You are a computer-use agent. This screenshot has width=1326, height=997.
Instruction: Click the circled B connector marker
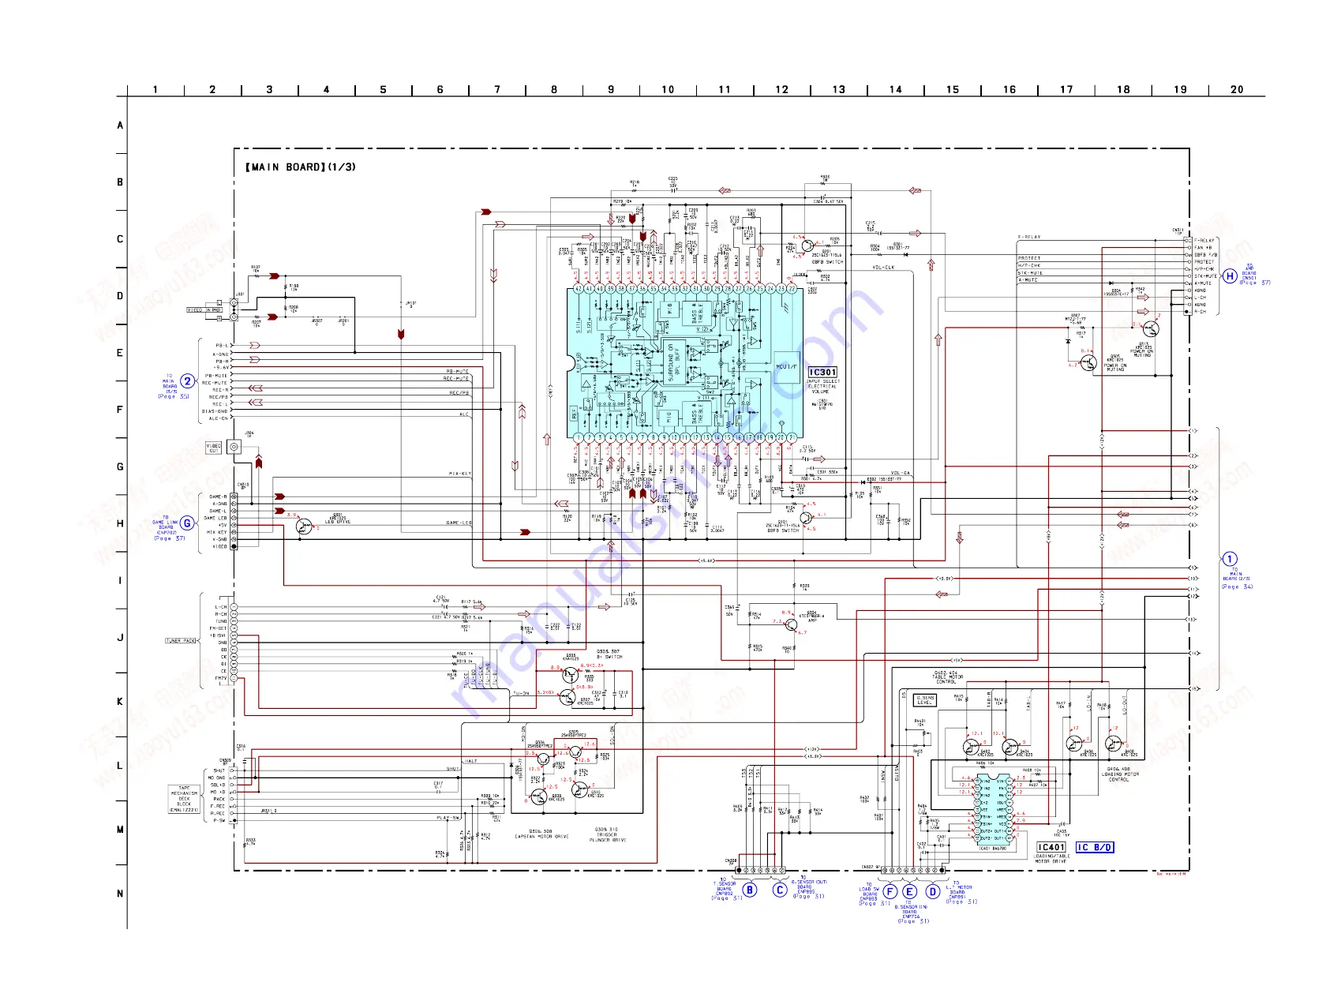click(x=750, y=890)
